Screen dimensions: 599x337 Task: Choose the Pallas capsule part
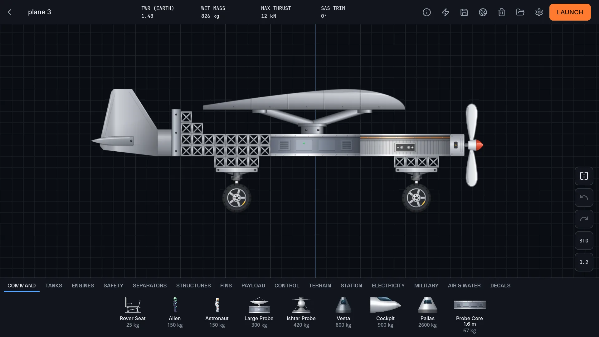tap(427, 312)
